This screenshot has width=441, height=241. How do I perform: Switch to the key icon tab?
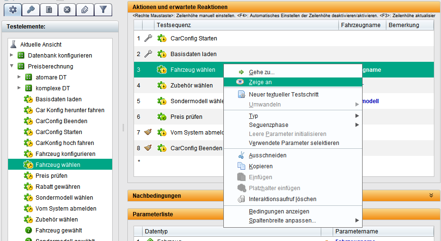point(31,10)
